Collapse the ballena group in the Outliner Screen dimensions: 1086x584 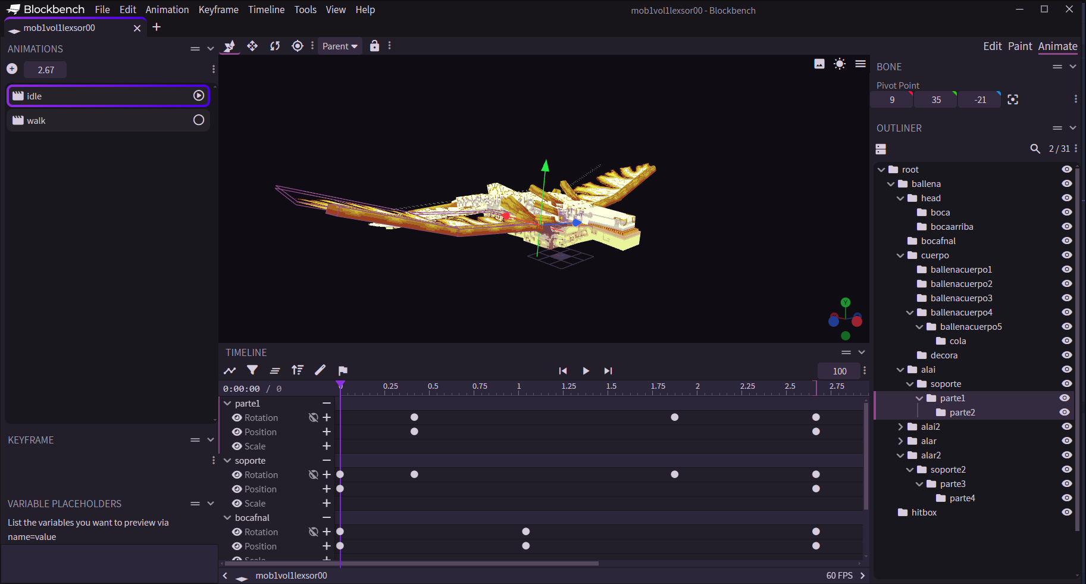tap(891, 183)
